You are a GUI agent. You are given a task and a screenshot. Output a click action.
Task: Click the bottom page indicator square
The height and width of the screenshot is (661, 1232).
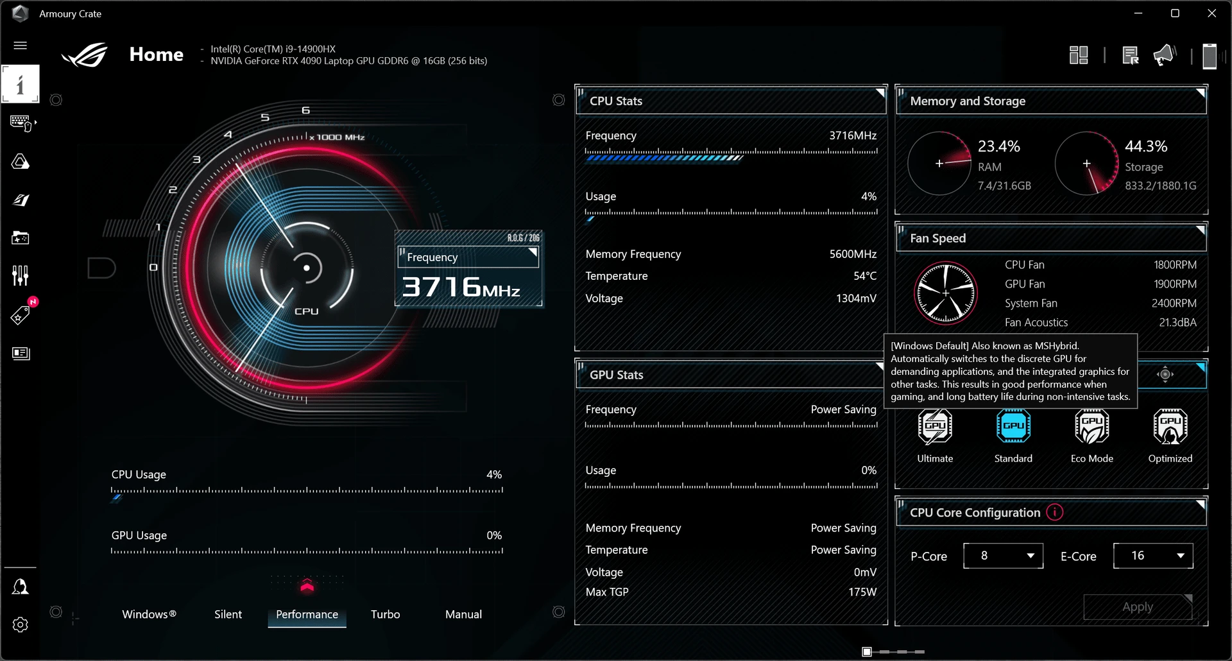tap(867, 652)
